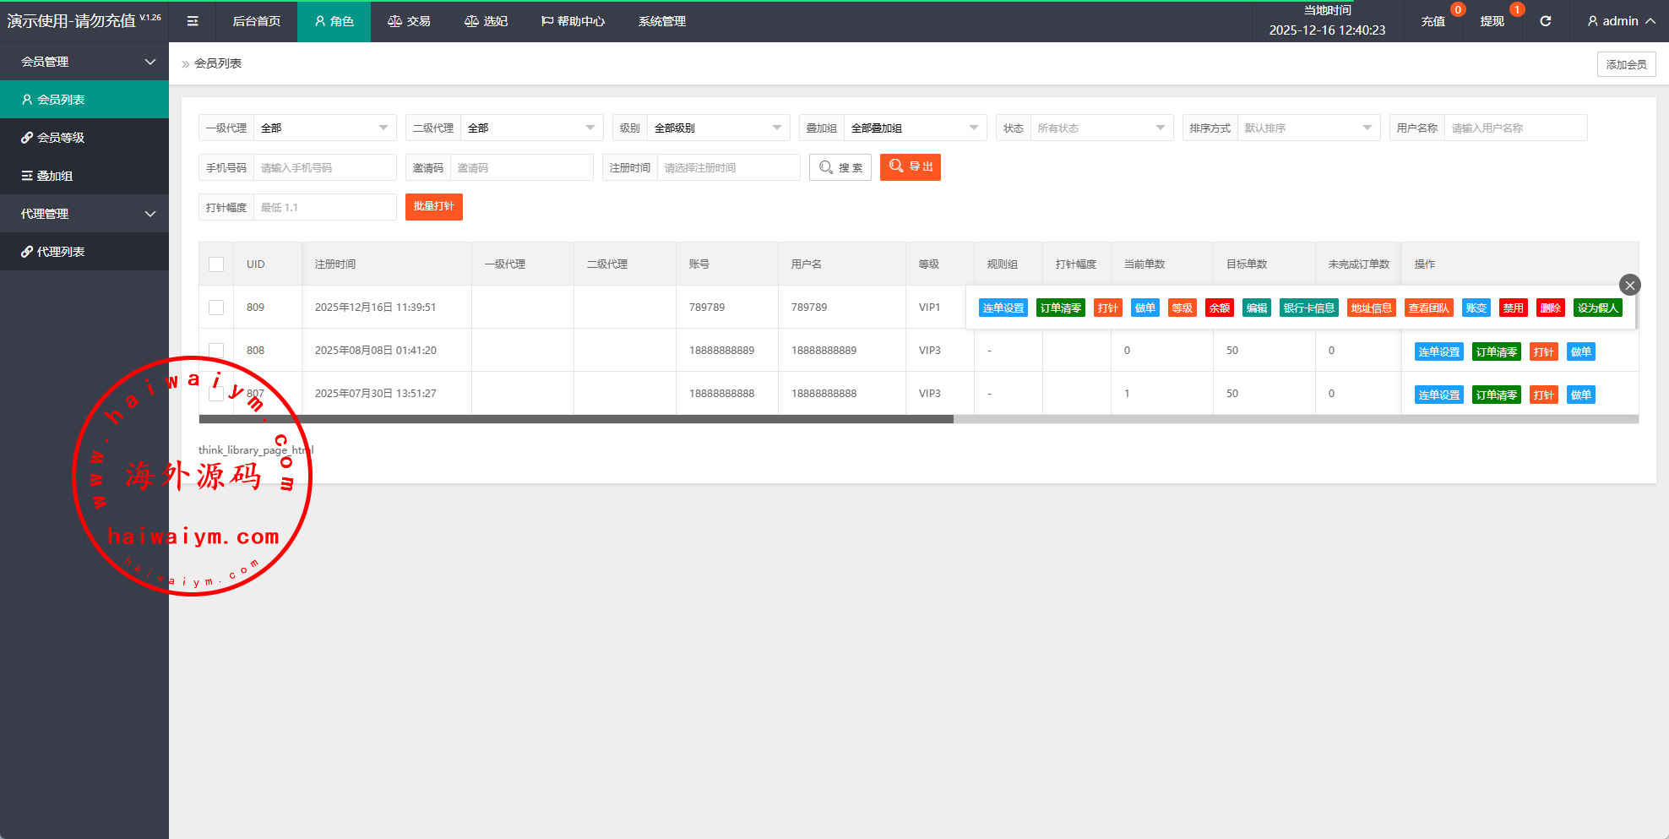Click the table's horizontal scrollbar
Viewport: 1669px width, 839px height.
coord(576,419)
